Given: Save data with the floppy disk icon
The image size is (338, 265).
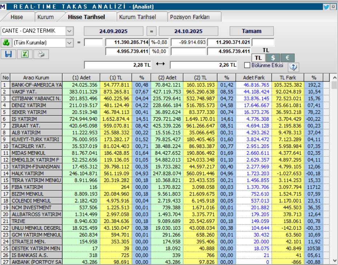Looking at the screenshot, I should click(x=8, y=54).
